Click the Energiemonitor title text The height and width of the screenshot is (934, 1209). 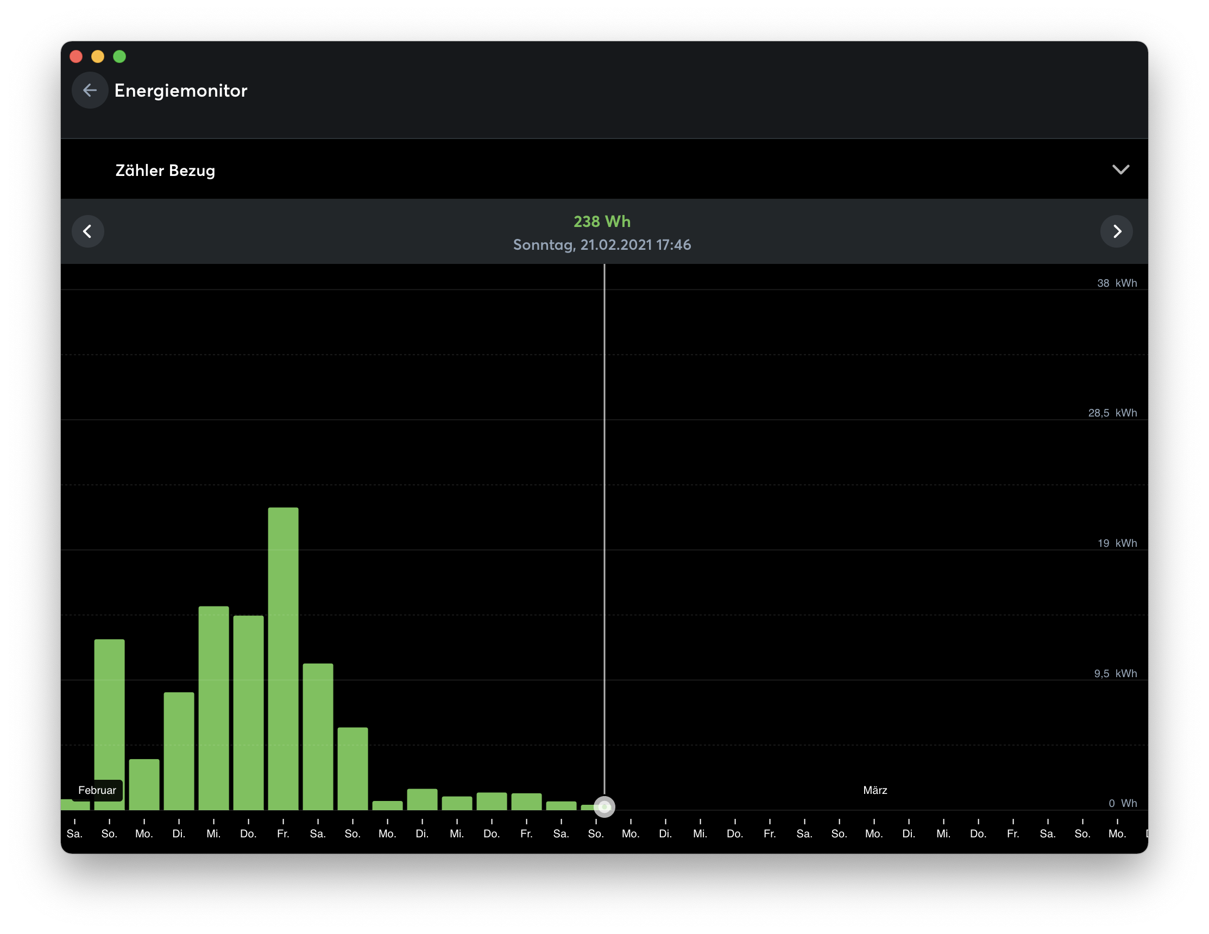point(180,90)
